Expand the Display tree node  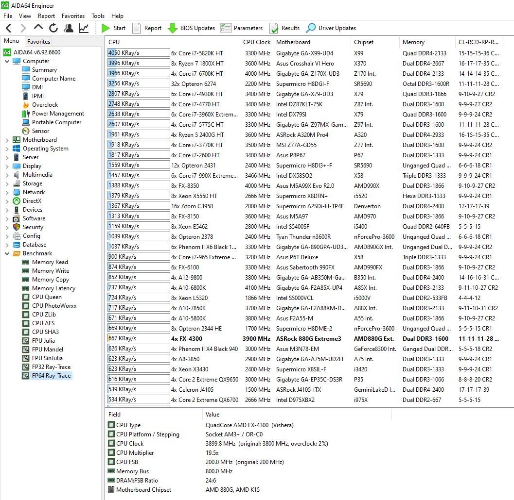7,166
